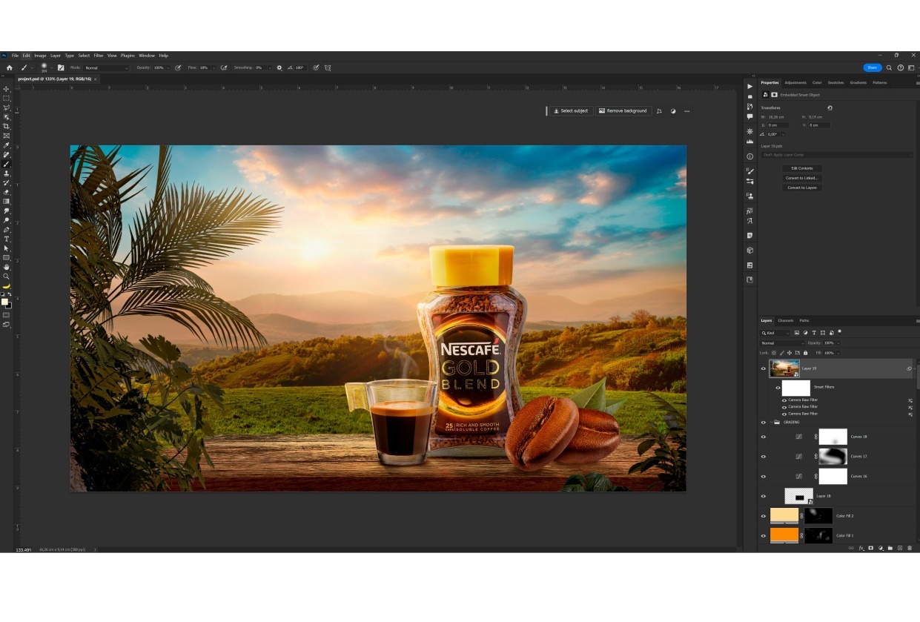Open the foreground color picker

tap(4, 302)
